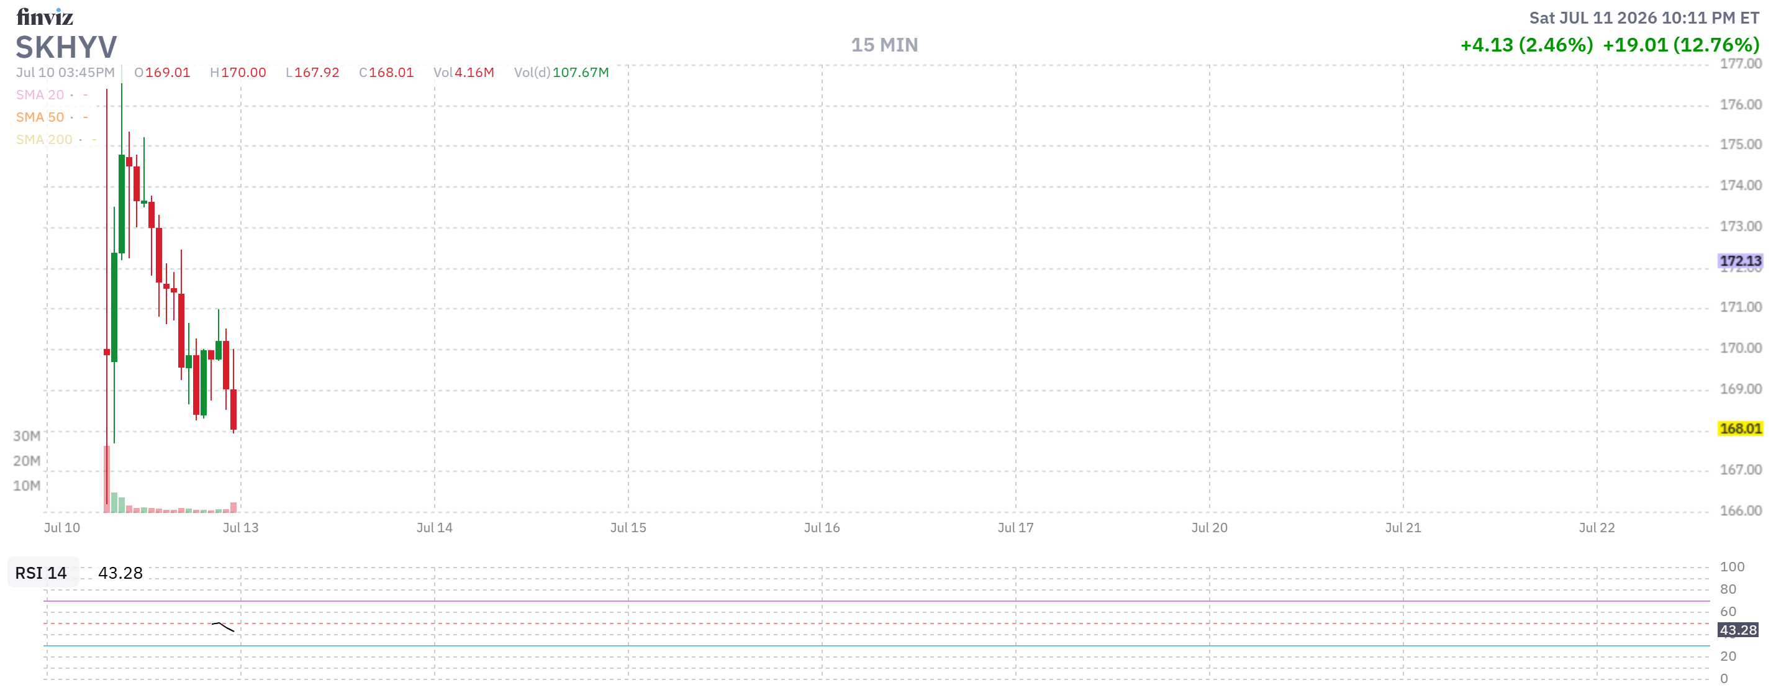Click the 10M volume axis label
The width and height of the screenshot is (1776, 698).
[x=27, y=486]
